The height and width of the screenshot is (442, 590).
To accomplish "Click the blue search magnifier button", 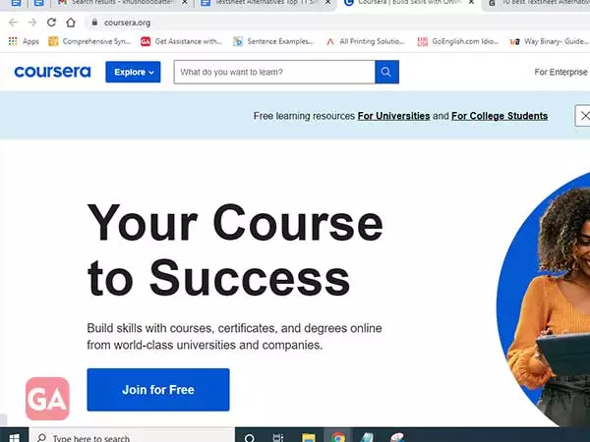I will pyautogui.click(x=386, y=72).
